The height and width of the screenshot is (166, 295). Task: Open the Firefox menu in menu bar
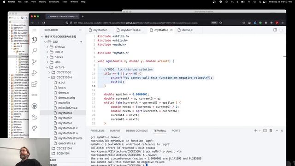point(12,2)
